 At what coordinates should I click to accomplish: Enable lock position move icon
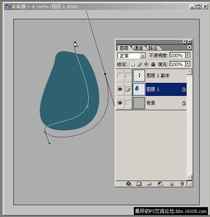click(x=146, y=64)
